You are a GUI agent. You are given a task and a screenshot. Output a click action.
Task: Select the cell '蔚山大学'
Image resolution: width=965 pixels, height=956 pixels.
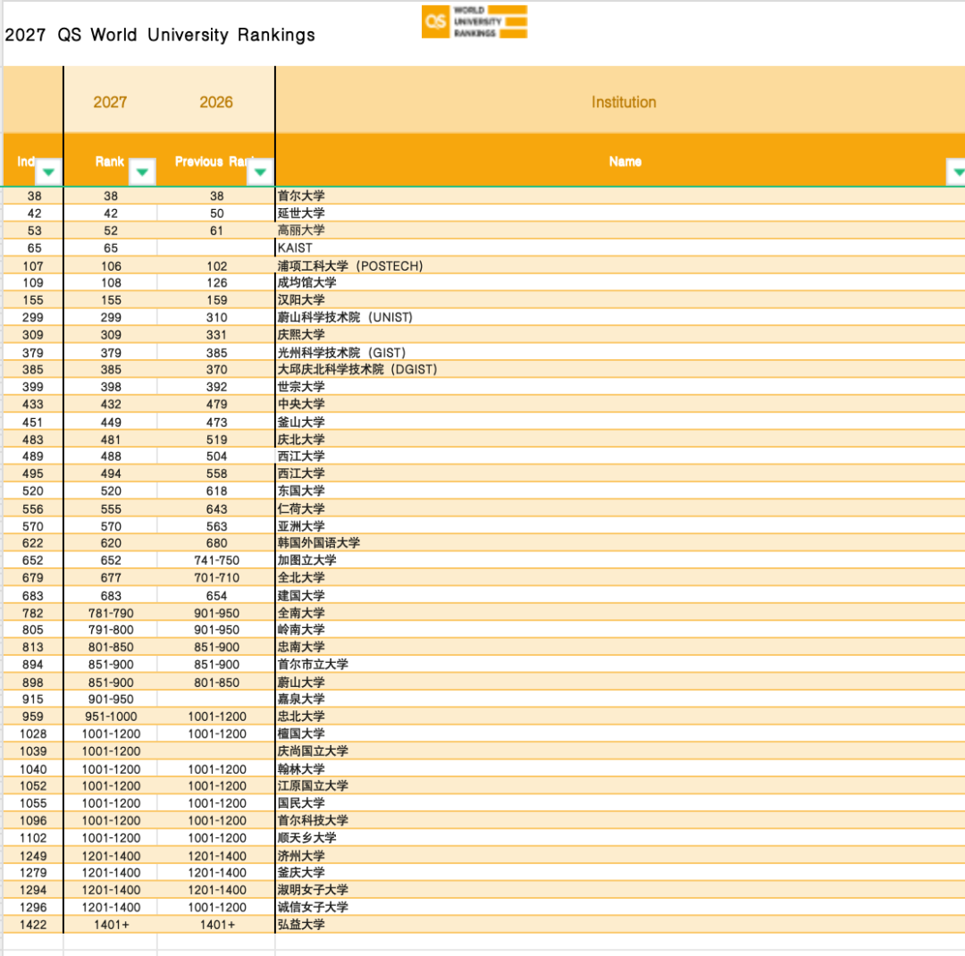coord(620,682)
